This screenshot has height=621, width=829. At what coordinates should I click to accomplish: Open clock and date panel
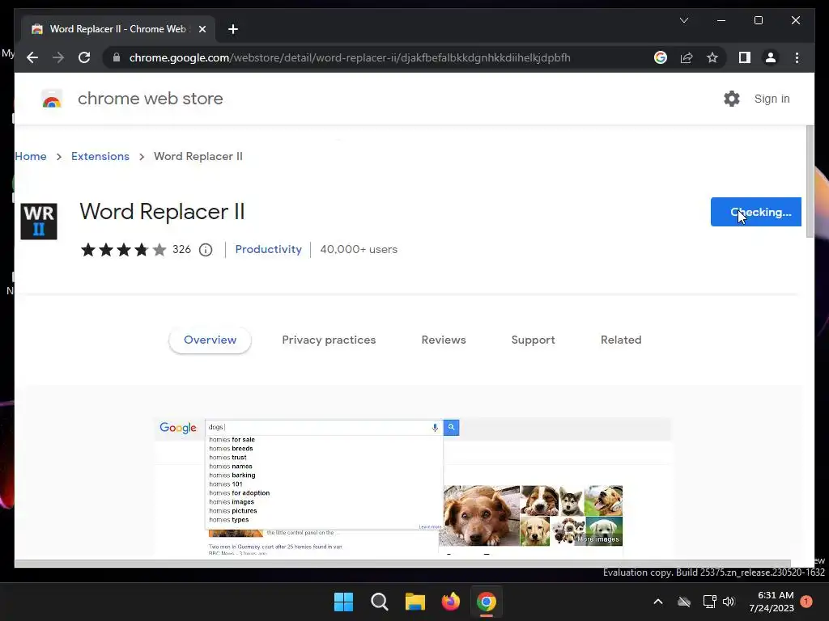coord(772,602)
